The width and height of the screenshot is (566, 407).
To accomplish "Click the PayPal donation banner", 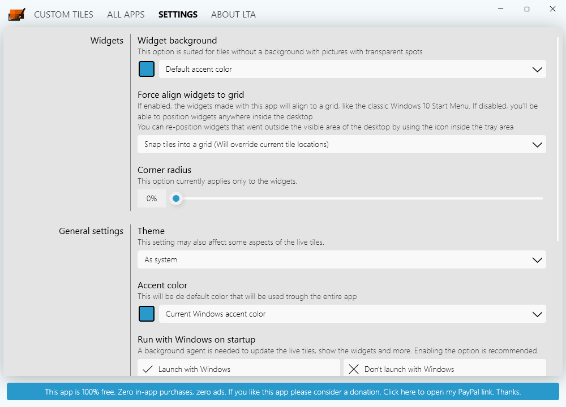I will coord(283,392).
